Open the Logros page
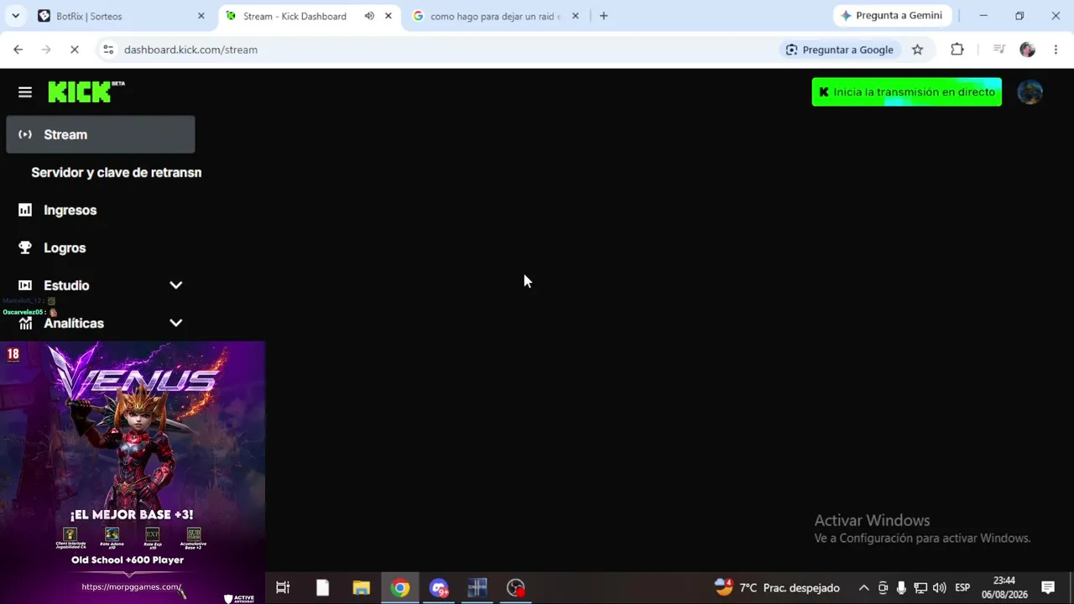The width and height of the screenshot is (1074, 604). (65, 247)
